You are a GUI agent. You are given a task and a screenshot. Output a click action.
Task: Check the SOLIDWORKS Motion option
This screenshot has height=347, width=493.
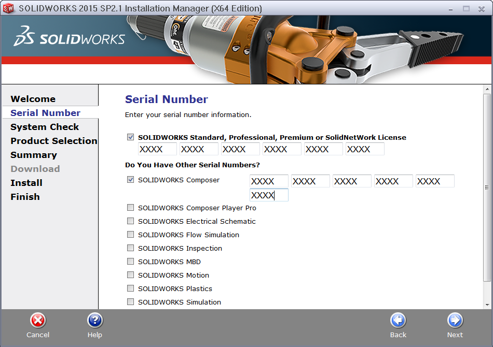[130, 275]
